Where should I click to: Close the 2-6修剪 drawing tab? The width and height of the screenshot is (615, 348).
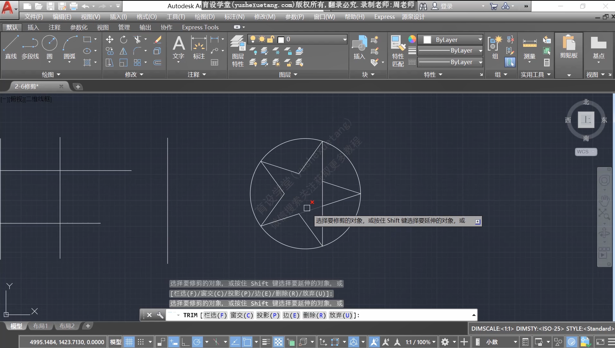61,86
